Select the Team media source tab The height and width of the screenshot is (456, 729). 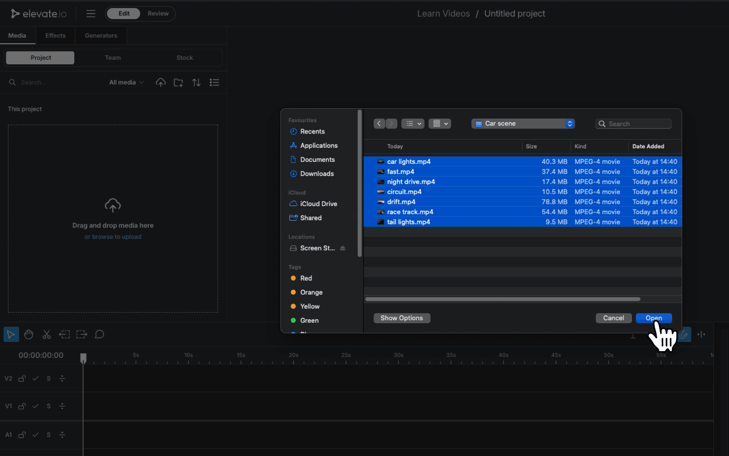113,58
